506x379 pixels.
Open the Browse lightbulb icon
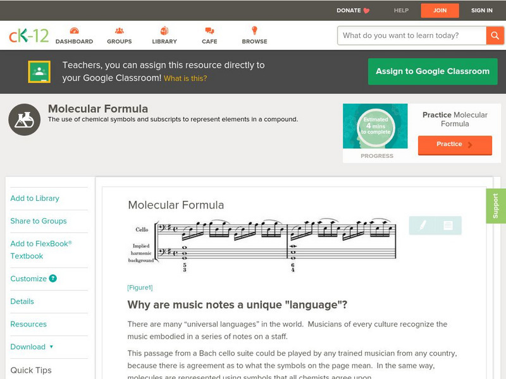point(254,30)
